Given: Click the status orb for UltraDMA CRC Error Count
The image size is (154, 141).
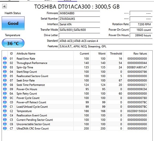Looking at the screenshot, I should pyautogui.click(x=5, y=128).
